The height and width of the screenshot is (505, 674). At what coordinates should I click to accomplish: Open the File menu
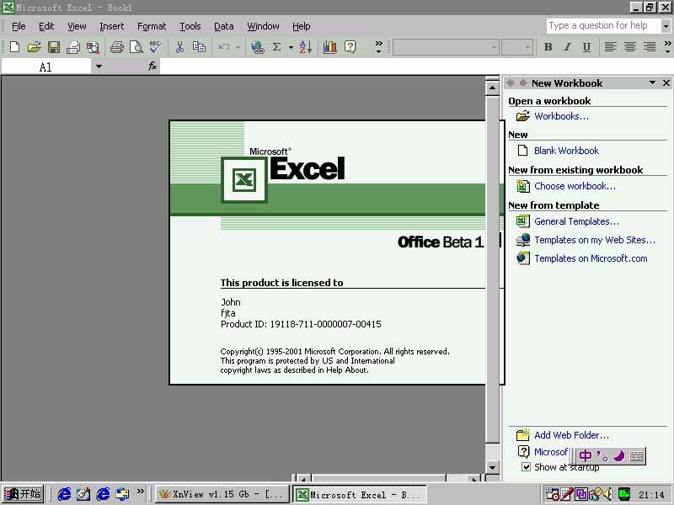pyautogui.click(x=19, y=26)
